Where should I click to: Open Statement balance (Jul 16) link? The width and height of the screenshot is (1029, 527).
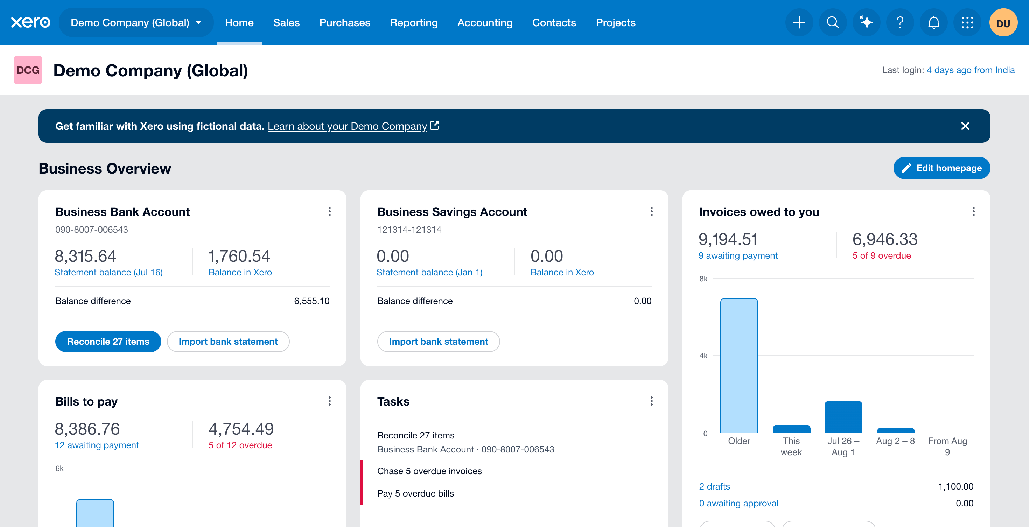click(108, 272)
